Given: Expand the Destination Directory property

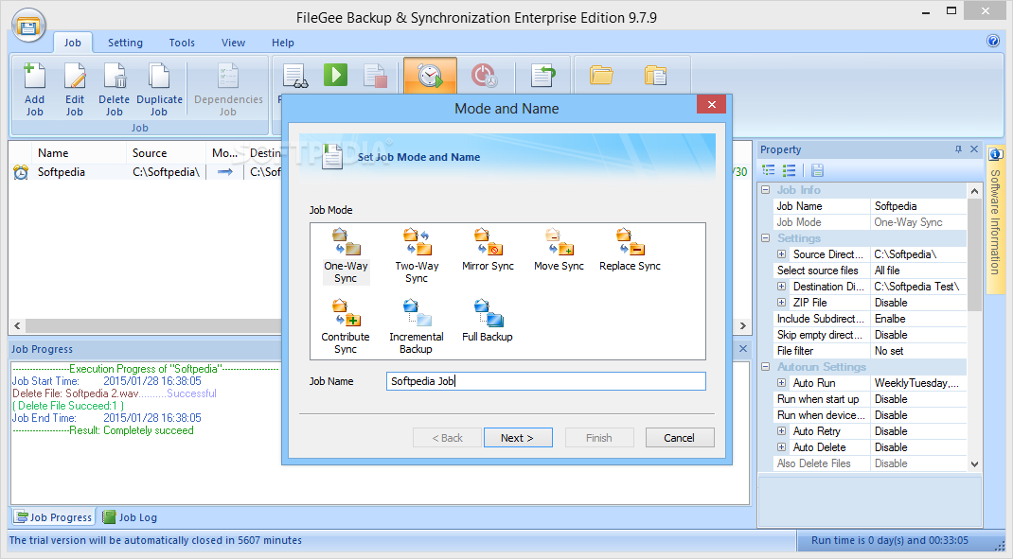Looking at the screenshot, I should tap(782, 287).
